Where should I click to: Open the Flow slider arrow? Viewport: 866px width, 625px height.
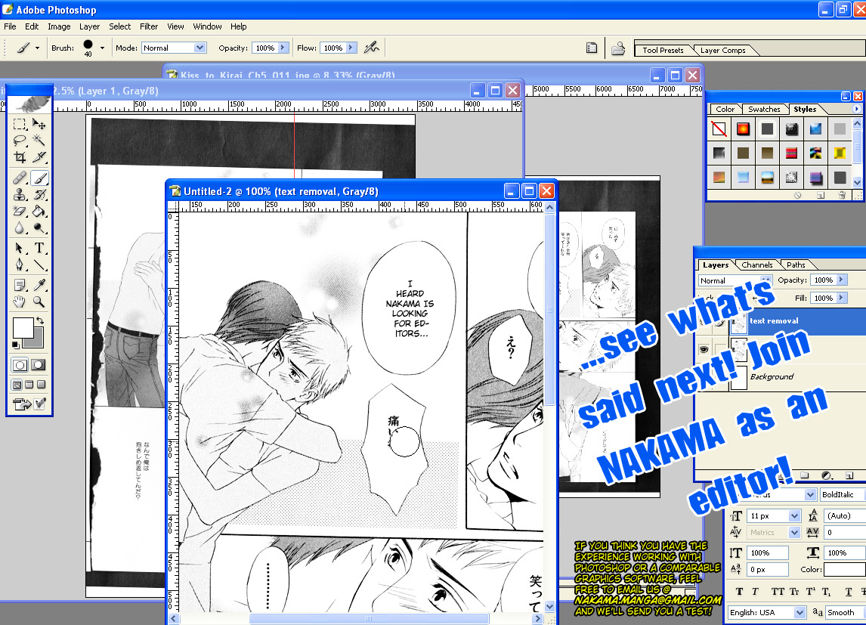(351, 48)
